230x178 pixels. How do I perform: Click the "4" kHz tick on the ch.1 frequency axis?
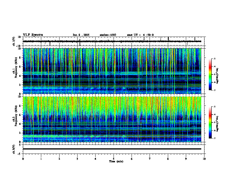[20, 76]
